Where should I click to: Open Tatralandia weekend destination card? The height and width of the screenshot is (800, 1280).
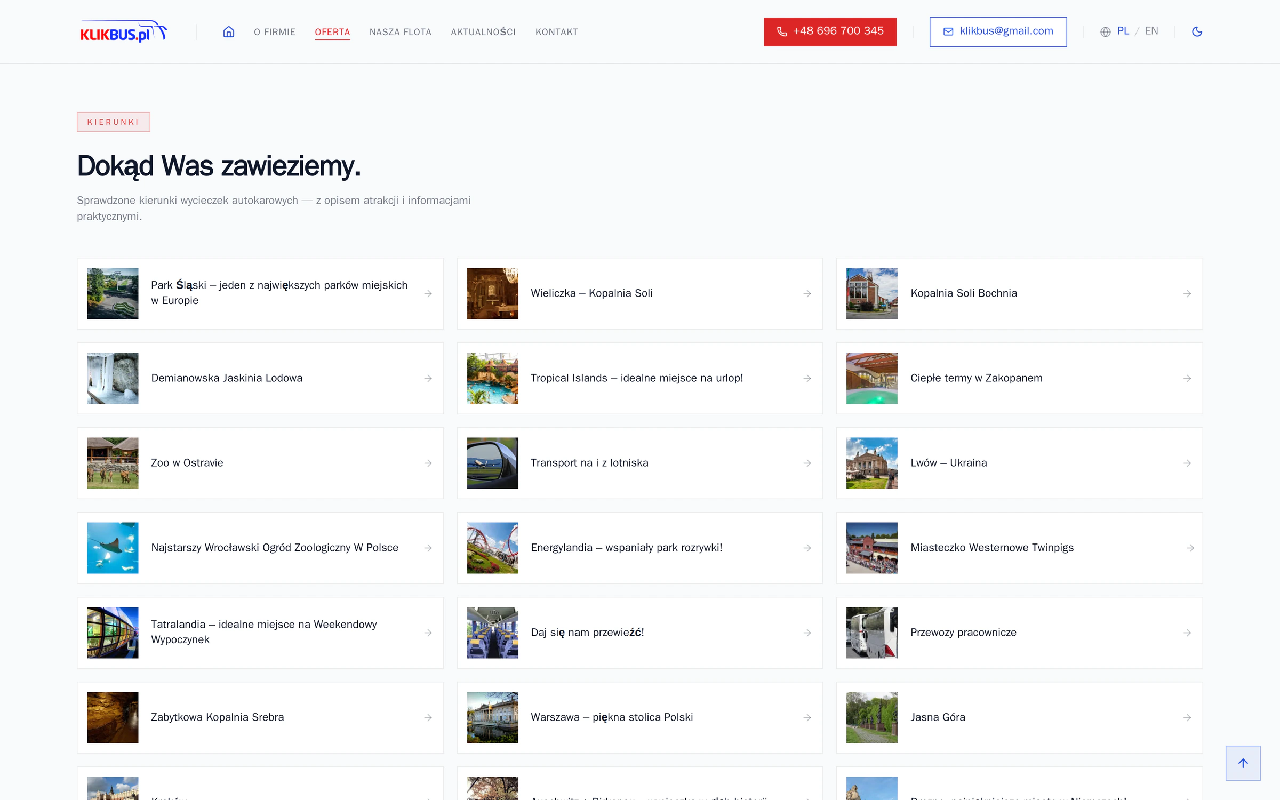(x=260, y=633)
